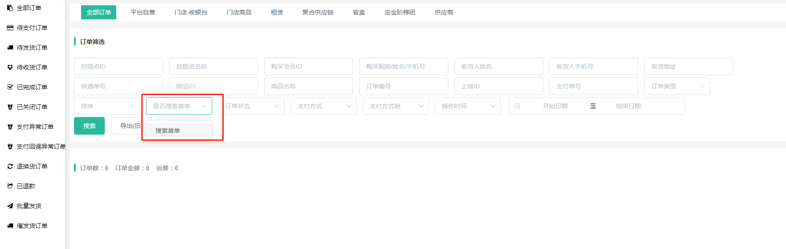Open the 订单类型 dropdown

pyautogui.click(x=677, y=86)
